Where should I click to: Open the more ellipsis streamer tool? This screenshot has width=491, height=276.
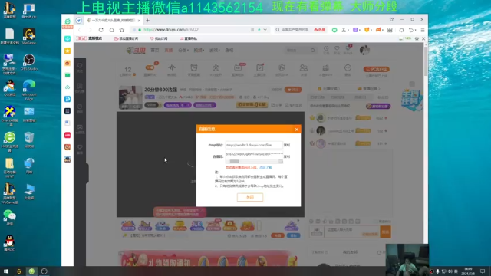pos(348,67)
